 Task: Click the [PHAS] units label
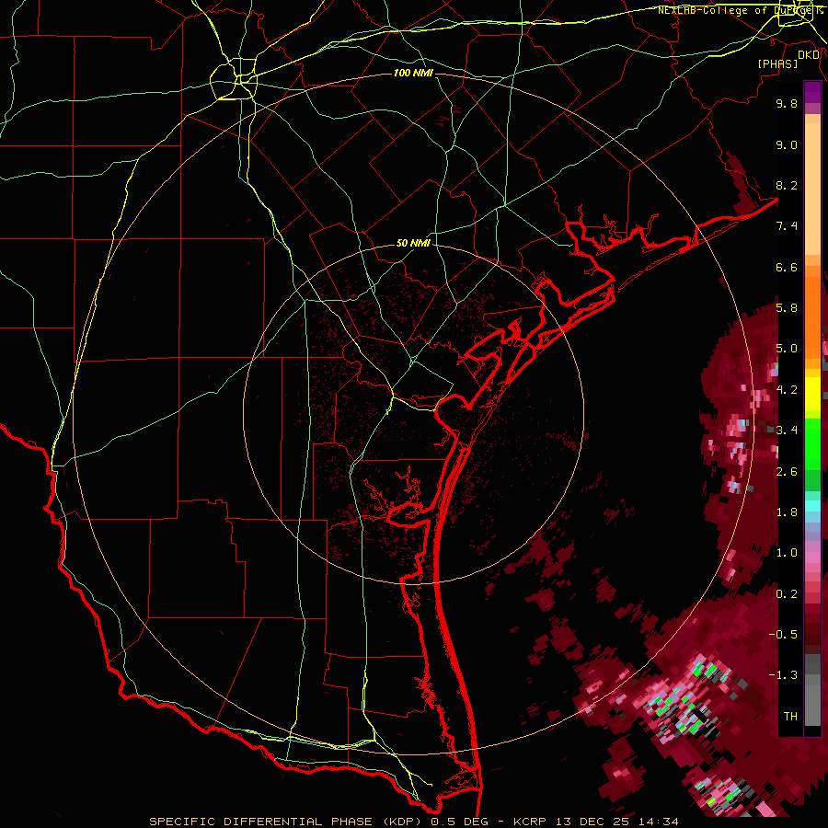click(777, 64)
